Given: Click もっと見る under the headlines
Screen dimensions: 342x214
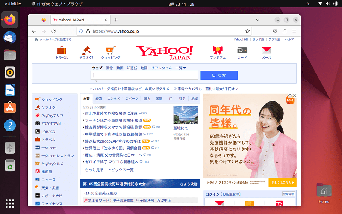Looking at the screenshot, I should (94, 170).
